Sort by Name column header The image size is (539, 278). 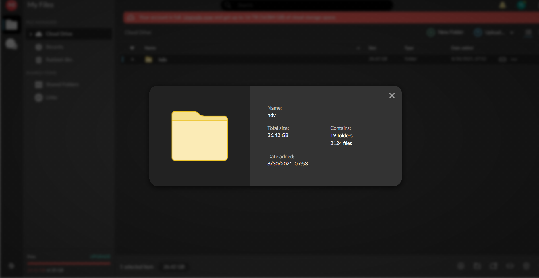coord(150,48)
